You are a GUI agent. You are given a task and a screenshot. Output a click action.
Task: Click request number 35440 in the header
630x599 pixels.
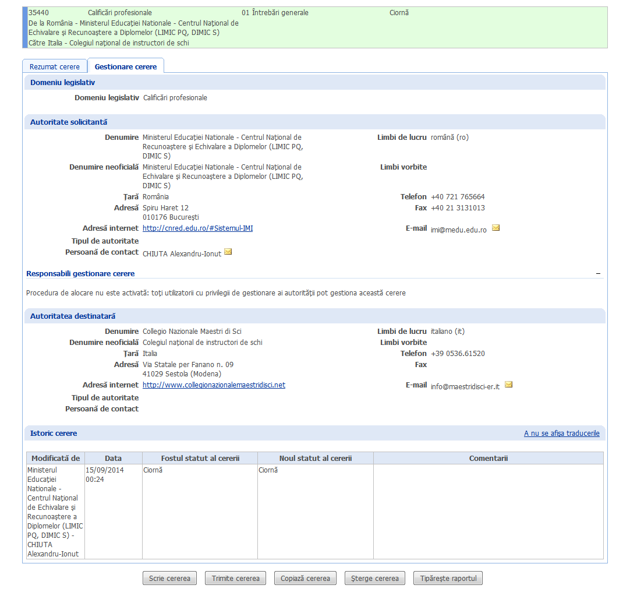pyautogui.click(x=38, y=13)
